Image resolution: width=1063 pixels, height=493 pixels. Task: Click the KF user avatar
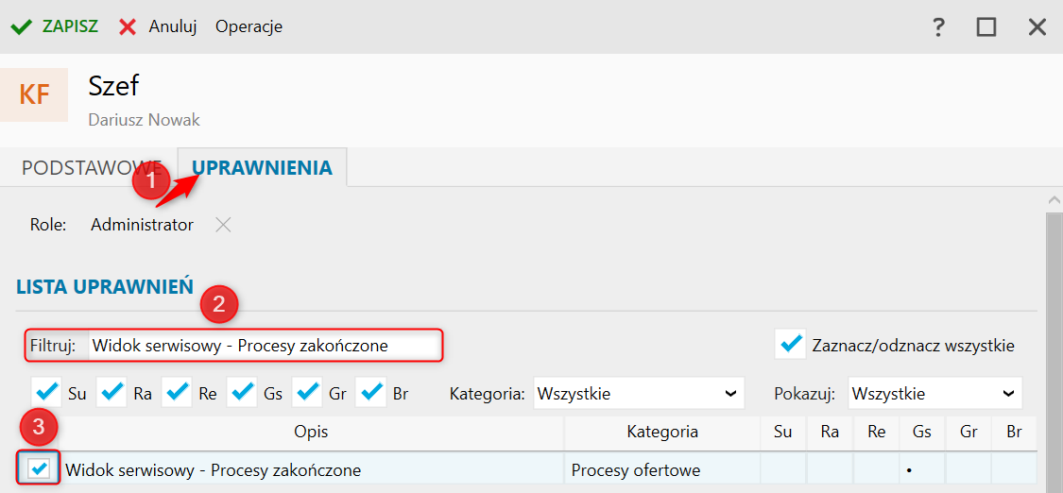point(34,94)
